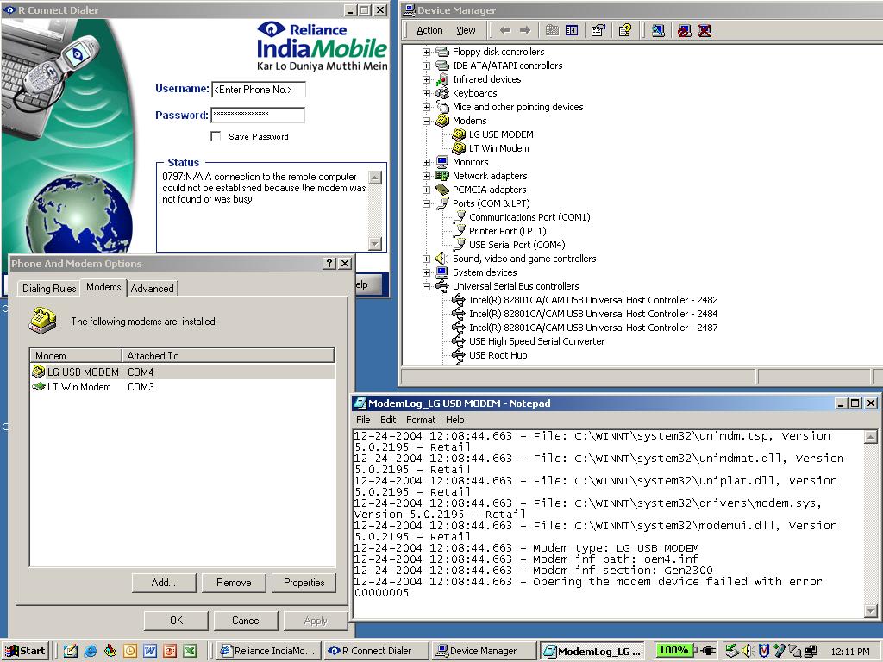
Task: Click the modem Properties button
Action: 304,583
